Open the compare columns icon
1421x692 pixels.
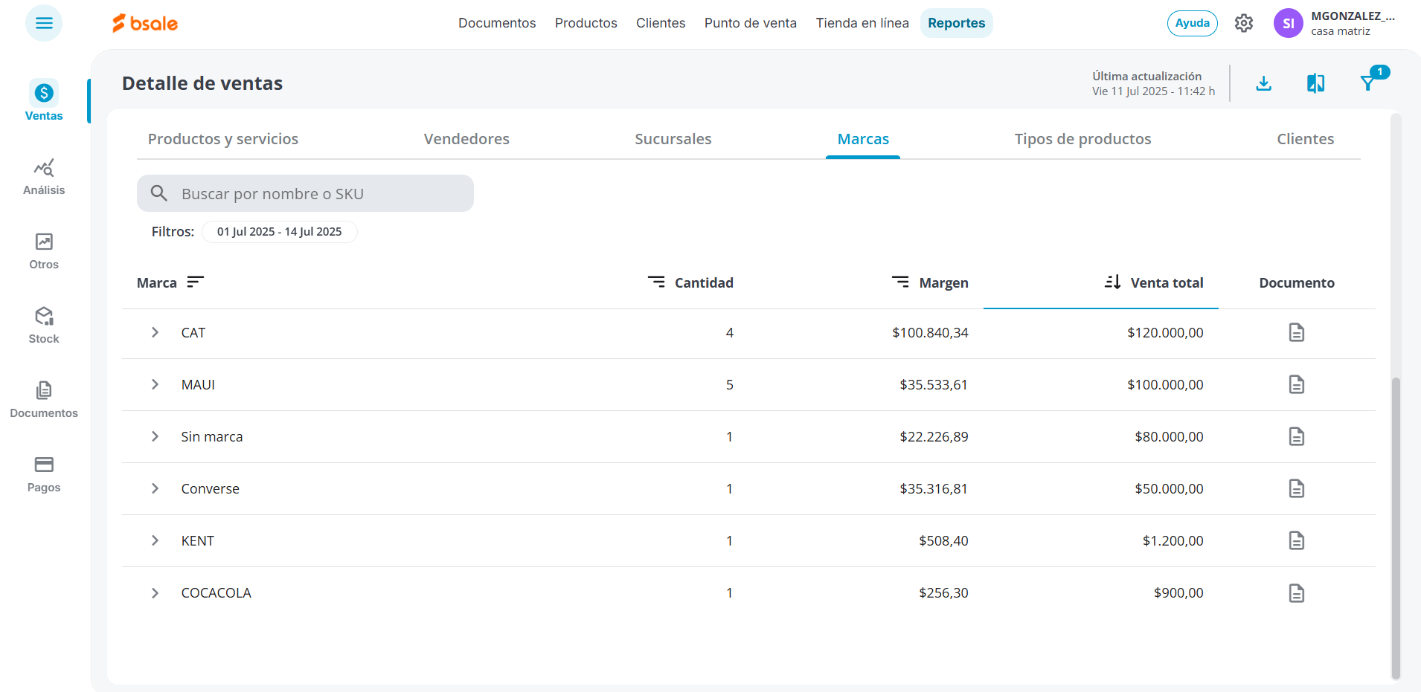coord(1315,83)
